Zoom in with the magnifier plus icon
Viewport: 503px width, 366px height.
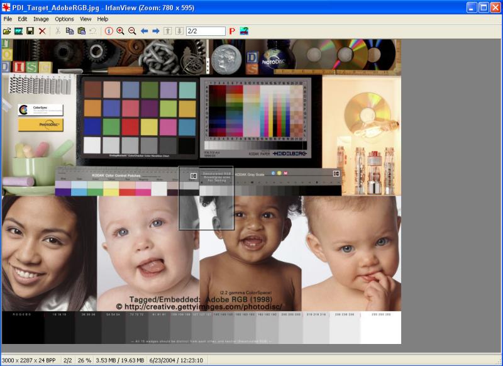[120, 31]
